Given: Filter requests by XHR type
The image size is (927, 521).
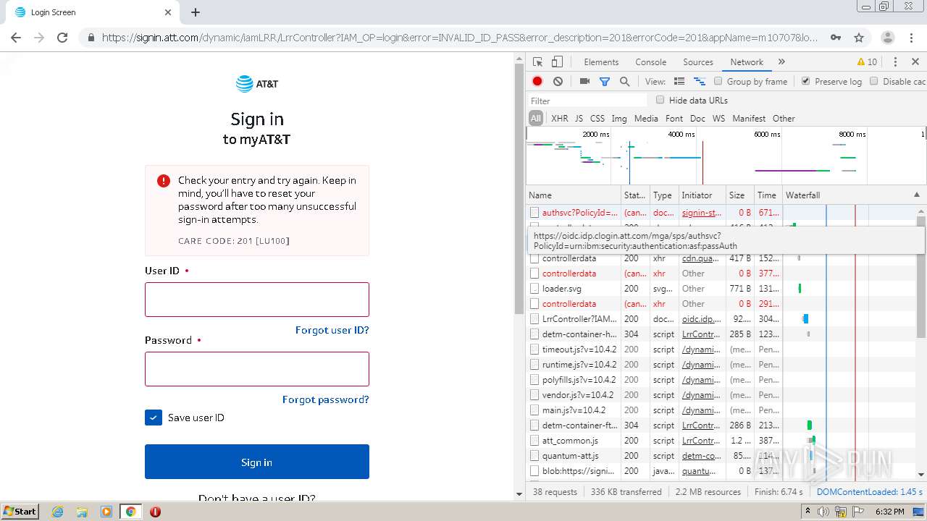Looking at the screenshot, I should point(560,119).
